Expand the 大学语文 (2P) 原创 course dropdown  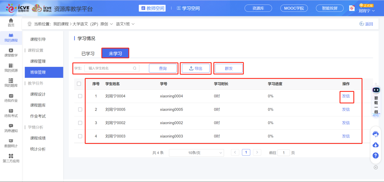(92, 24)
